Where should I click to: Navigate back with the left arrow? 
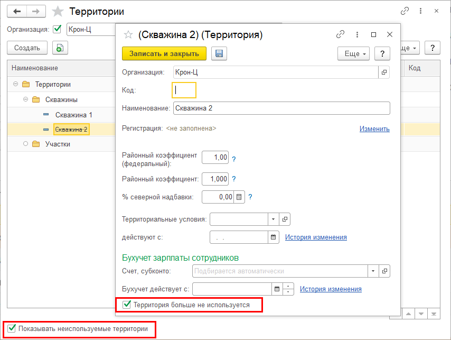17,11
